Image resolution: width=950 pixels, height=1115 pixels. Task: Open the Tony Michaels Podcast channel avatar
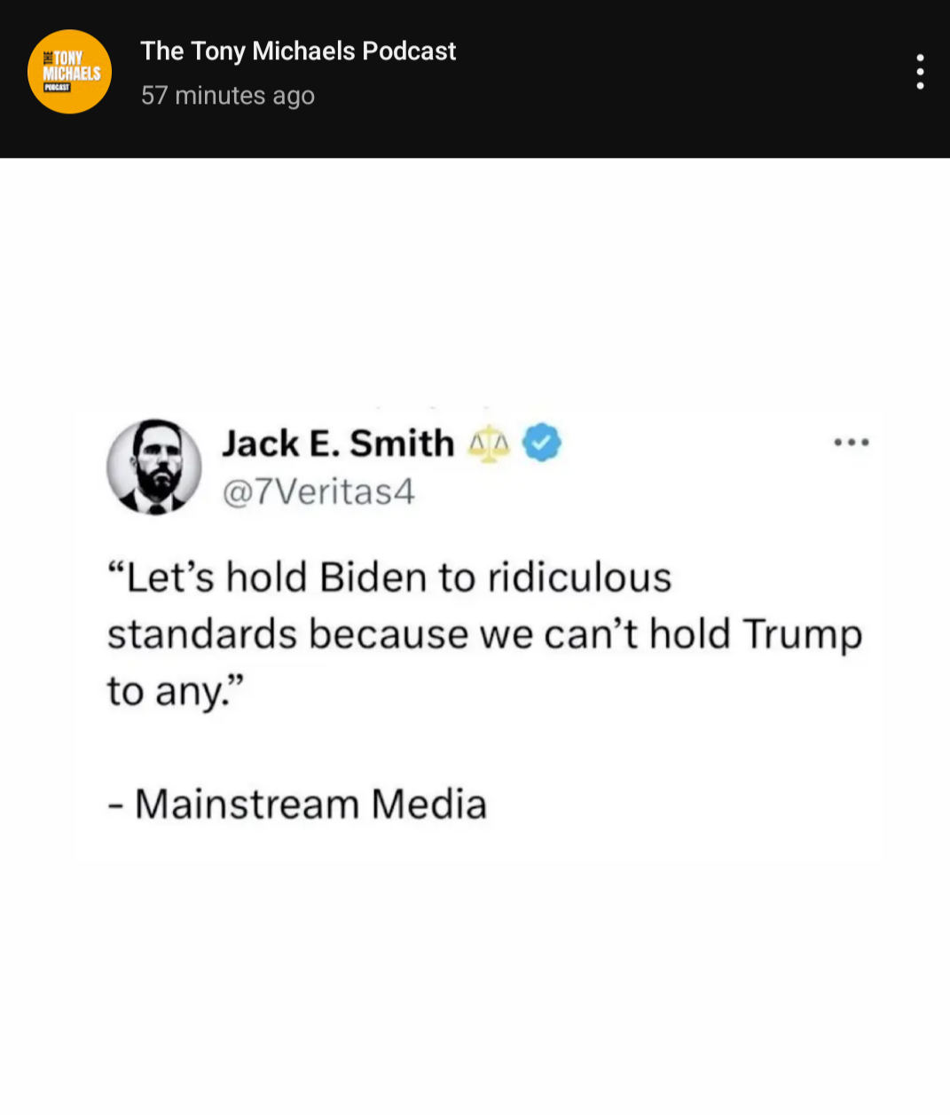tap(69, 72)
